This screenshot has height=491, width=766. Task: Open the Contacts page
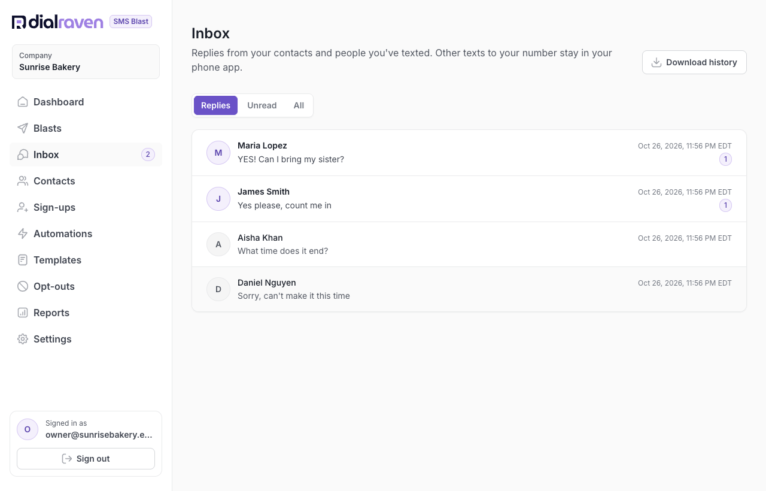[86, 181]
